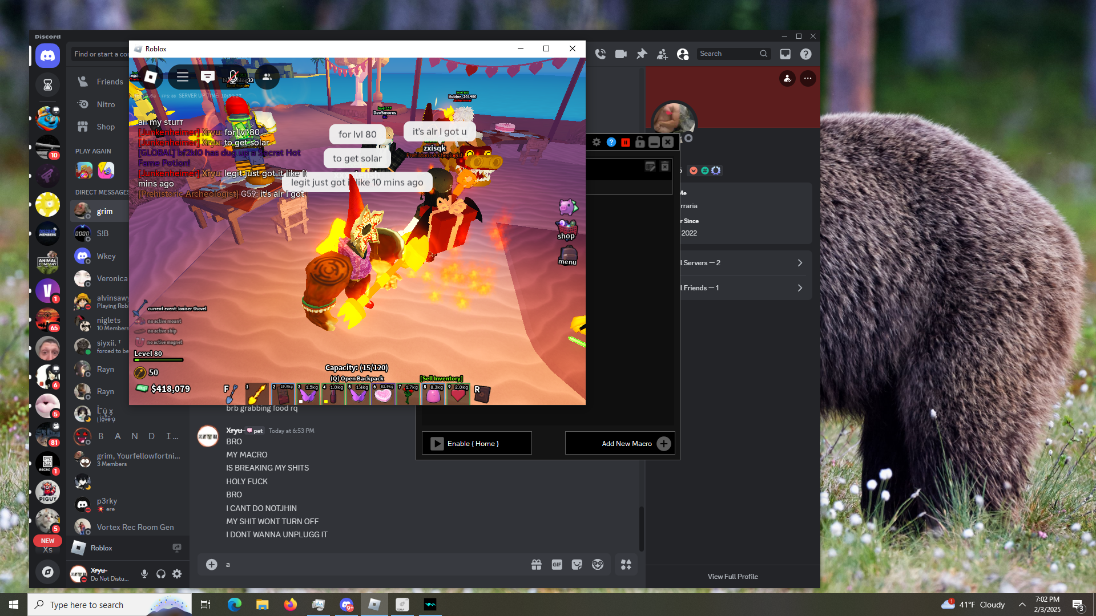Viewport: 1096px width, 616px height.
Task: Mute the Discord microphone
Action: pyautogui.click(x=144, y=574)
